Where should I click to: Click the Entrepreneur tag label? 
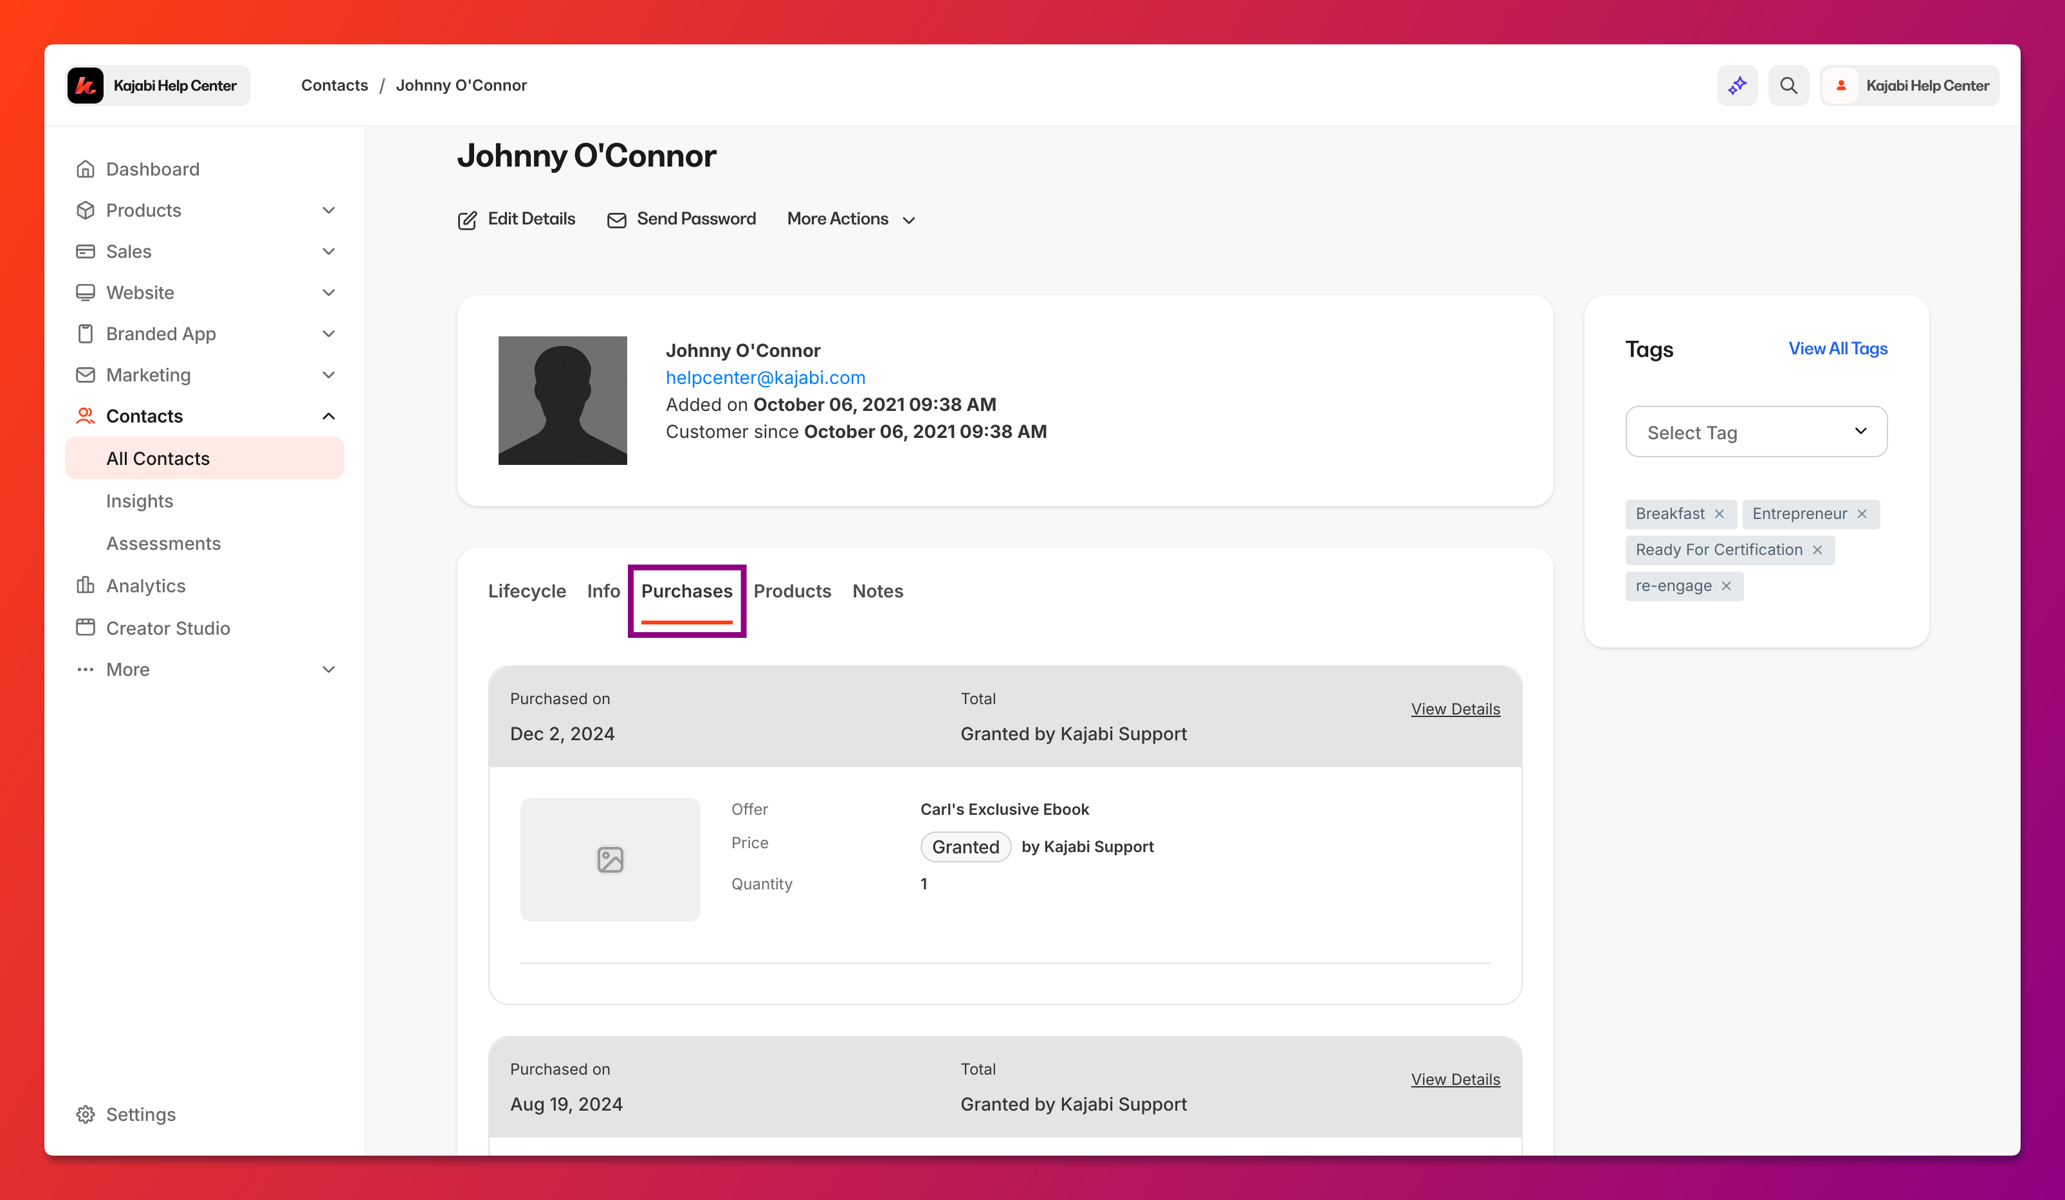(1799, 514)
